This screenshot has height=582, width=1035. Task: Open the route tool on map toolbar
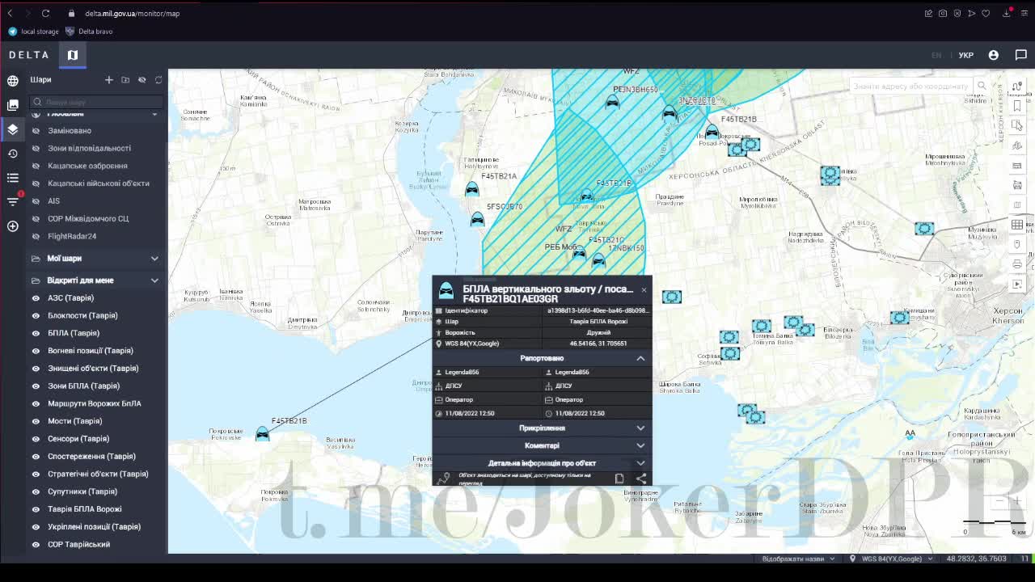tap(1017, 86)
